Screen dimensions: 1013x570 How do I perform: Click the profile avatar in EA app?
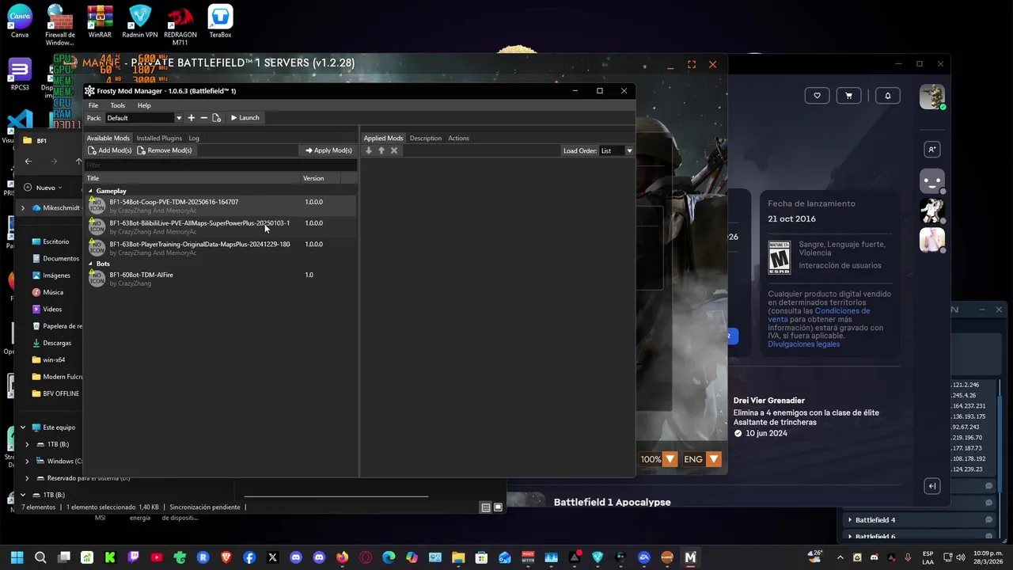pyautogui.click(x=932, y=97)
